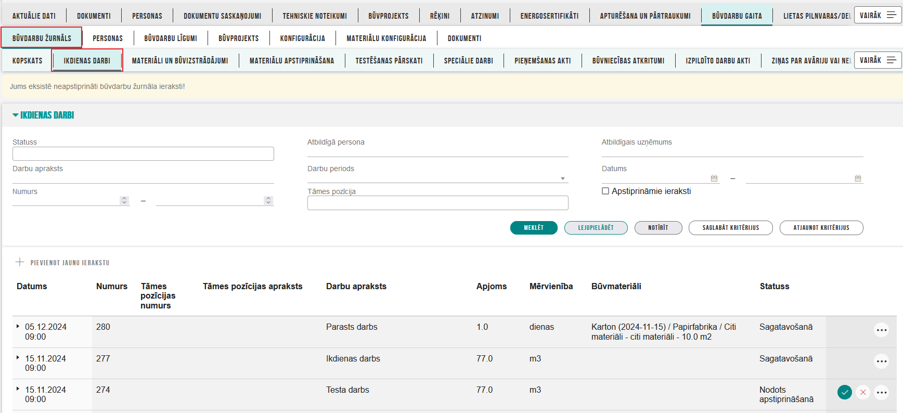Image resolution: width=903 pixels, height=413 pixels.
Task: Collapse the Ikdienas darbi section
Action: pyautogui.click(x=16, y=115)
